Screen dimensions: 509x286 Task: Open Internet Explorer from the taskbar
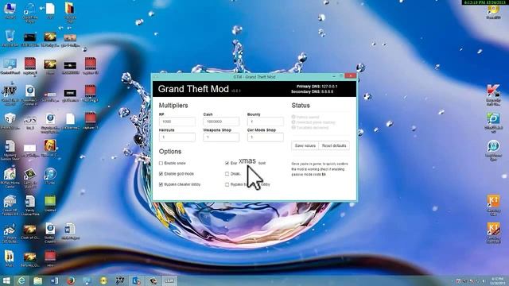[x=21, y=280]
